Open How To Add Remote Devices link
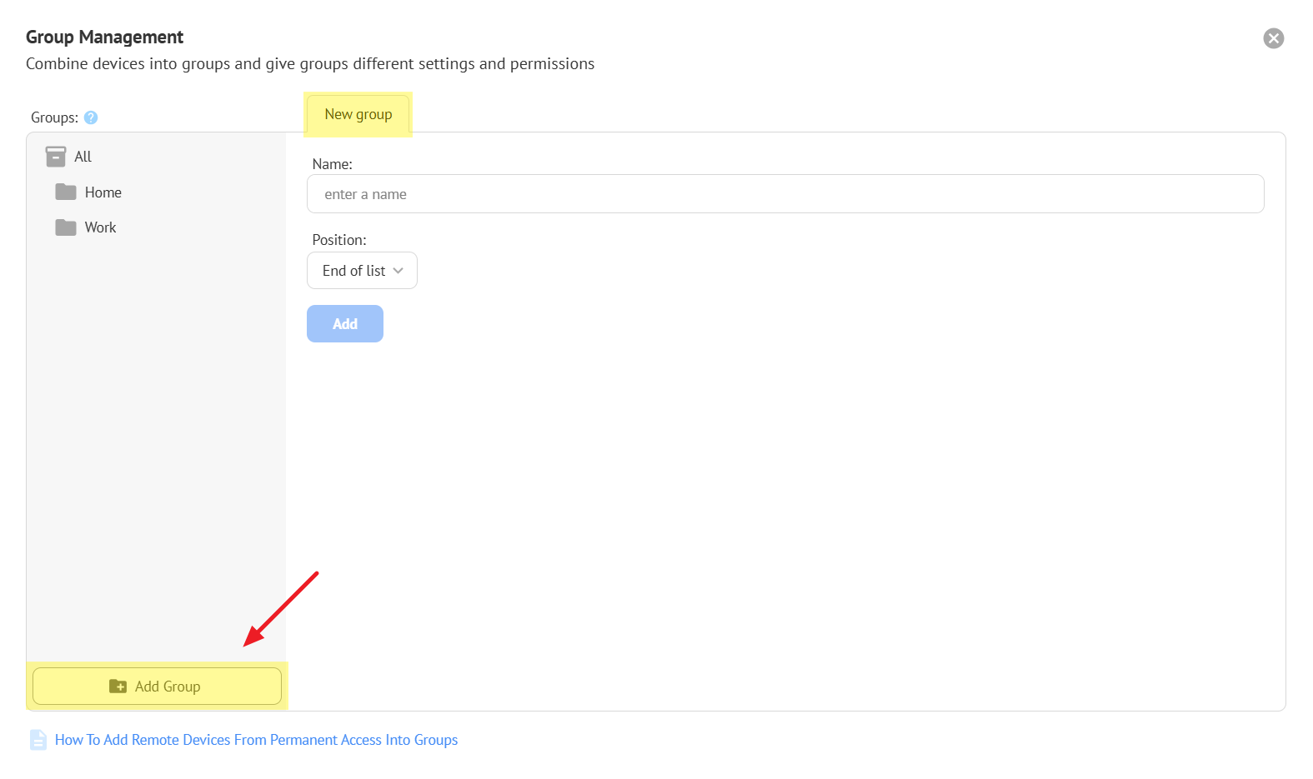 [256, 740]
